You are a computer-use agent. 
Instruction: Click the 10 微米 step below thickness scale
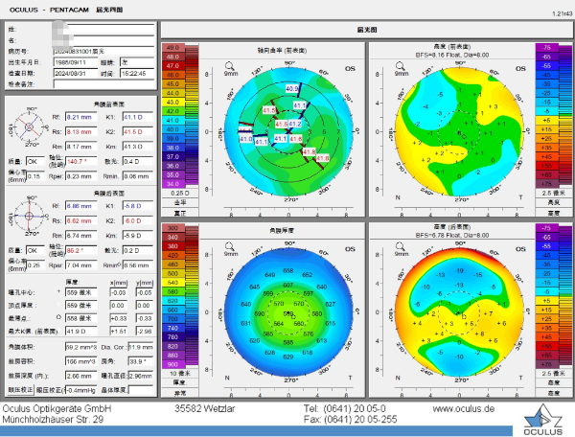click(173, 375)
